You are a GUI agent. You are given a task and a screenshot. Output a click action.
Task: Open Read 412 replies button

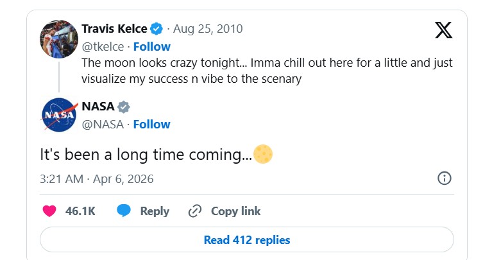pyautogui.click(x=246, y=240)
